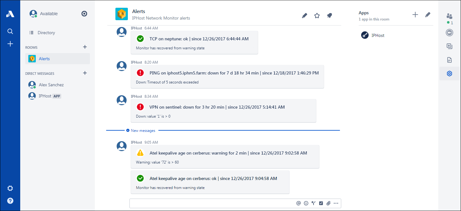Click the Alerts room avatar in header
The height and width of the screenshot is (211, 461).
(122, 14)
